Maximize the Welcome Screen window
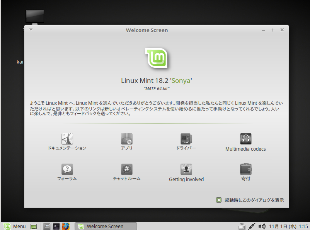The width and height of the screenshot is (310, 230). click(x=273, y=30)
